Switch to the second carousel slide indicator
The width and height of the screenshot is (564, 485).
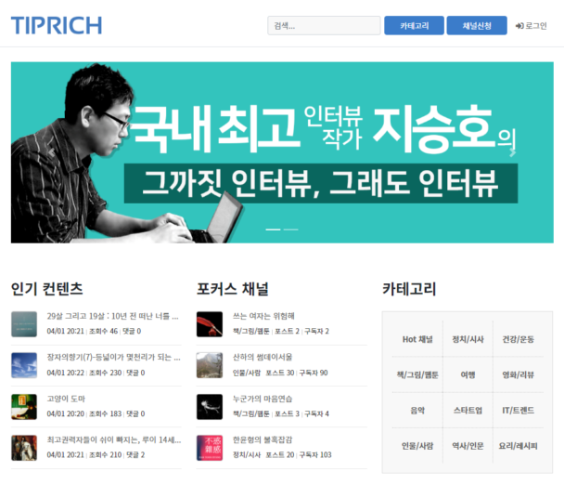[x=291, y=229]
